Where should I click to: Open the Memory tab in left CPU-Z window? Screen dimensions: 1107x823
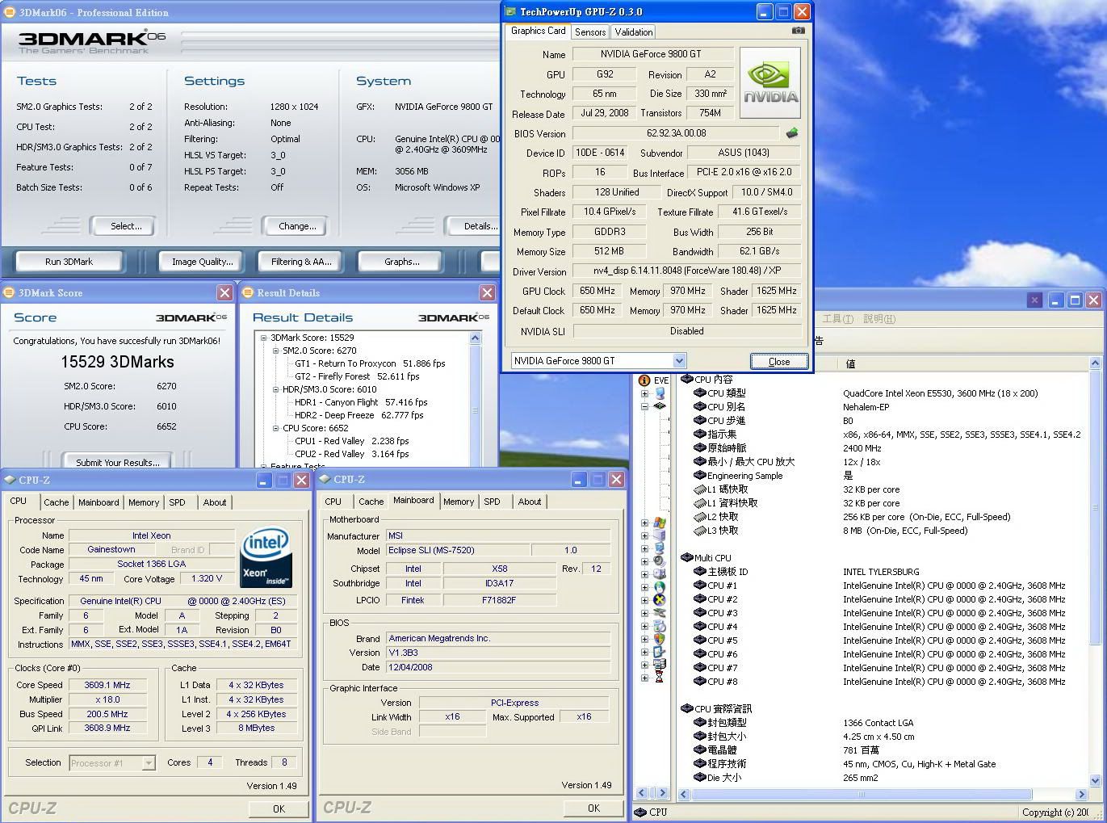point(144,502)
